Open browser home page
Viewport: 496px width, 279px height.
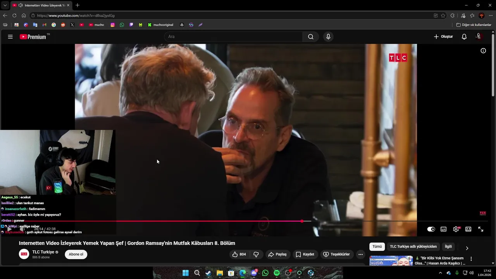24,15
